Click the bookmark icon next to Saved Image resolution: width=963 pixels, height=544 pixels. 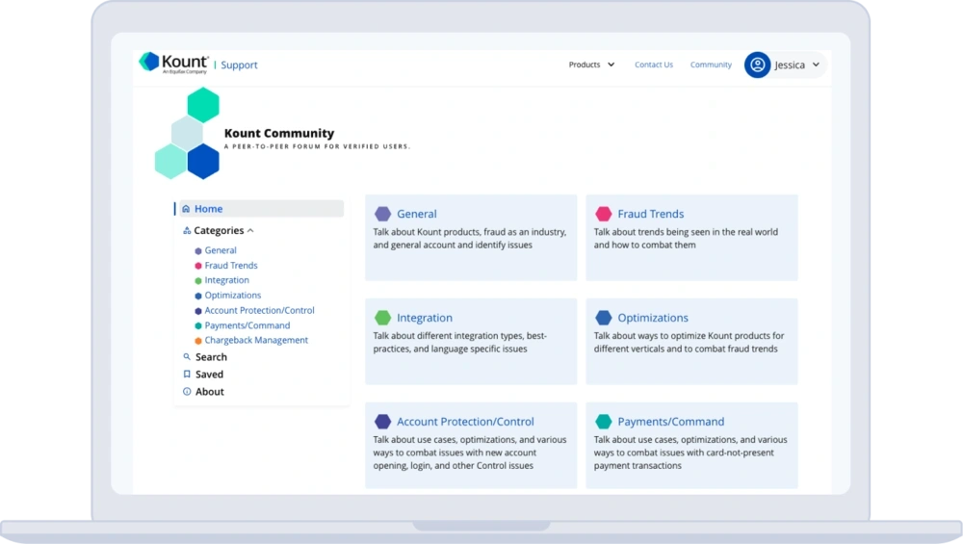(x=187, y=375)
